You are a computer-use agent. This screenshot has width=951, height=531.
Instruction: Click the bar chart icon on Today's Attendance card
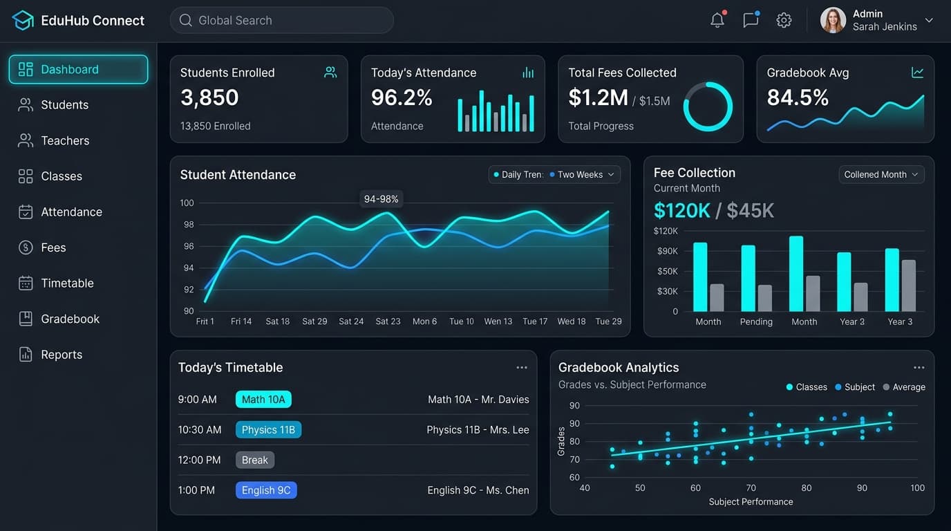point(528,73)
